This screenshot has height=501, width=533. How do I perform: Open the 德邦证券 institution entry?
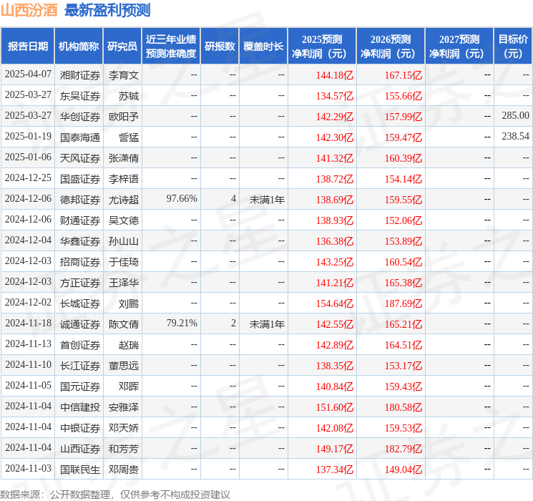point(79,199)
